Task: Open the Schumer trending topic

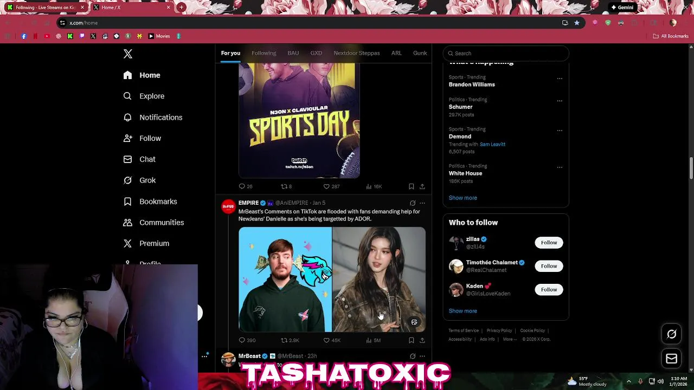Action: tap(460, 107)
